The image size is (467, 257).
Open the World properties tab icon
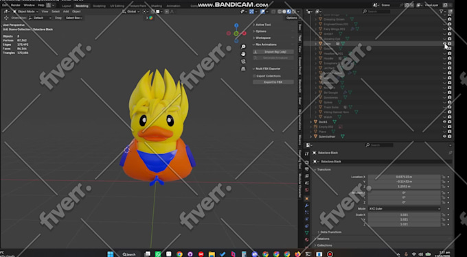click(307, 190)
